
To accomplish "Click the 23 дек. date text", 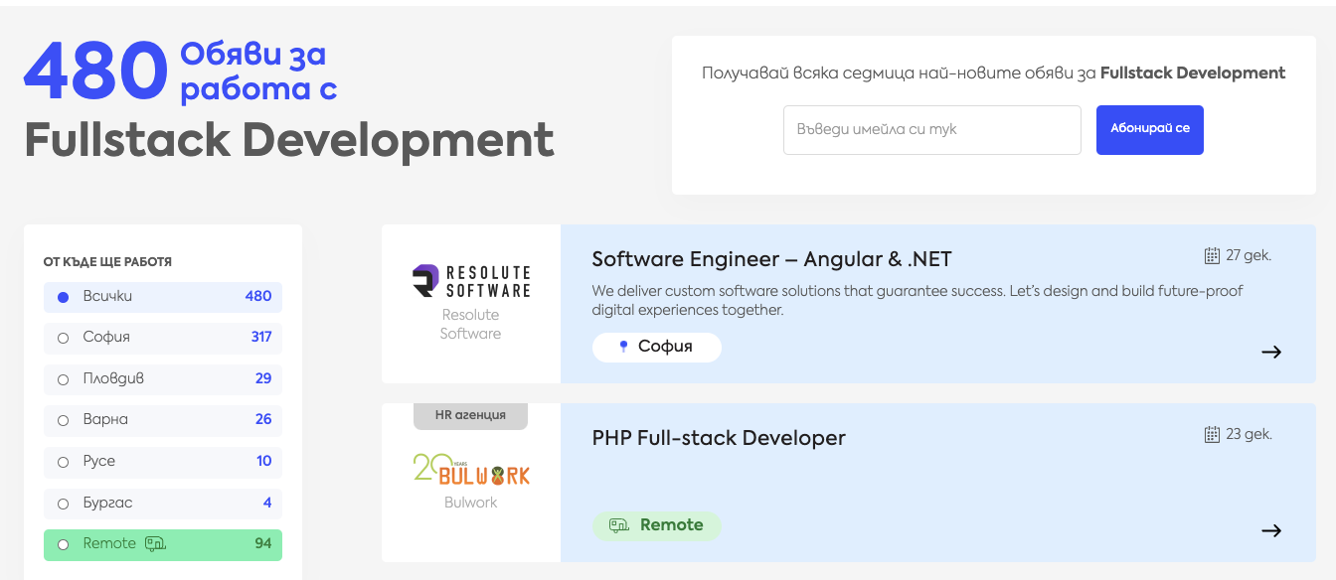I will [1249, 434].
